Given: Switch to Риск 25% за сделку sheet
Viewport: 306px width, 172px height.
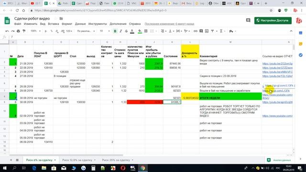Looking at the screenshot, I should pyautogui.click(x=116, y=160).
